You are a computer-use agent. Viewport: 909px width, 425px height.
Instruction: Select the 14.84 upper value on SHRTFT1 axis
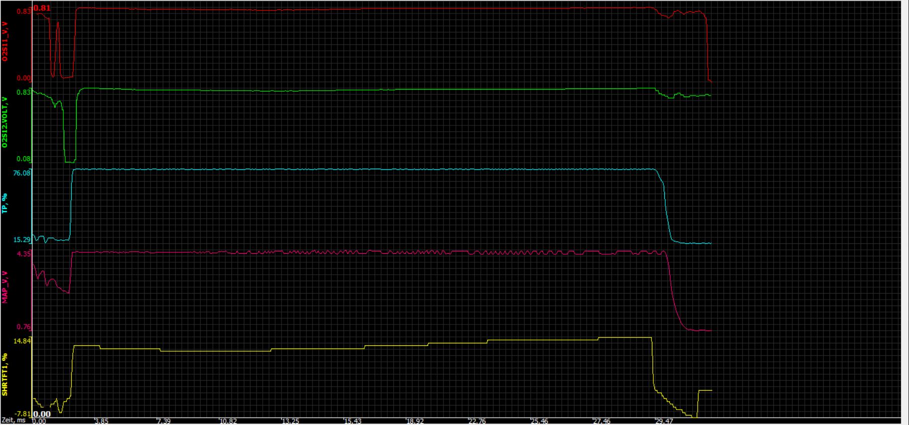pyautogui.click(x=22, y=341)
